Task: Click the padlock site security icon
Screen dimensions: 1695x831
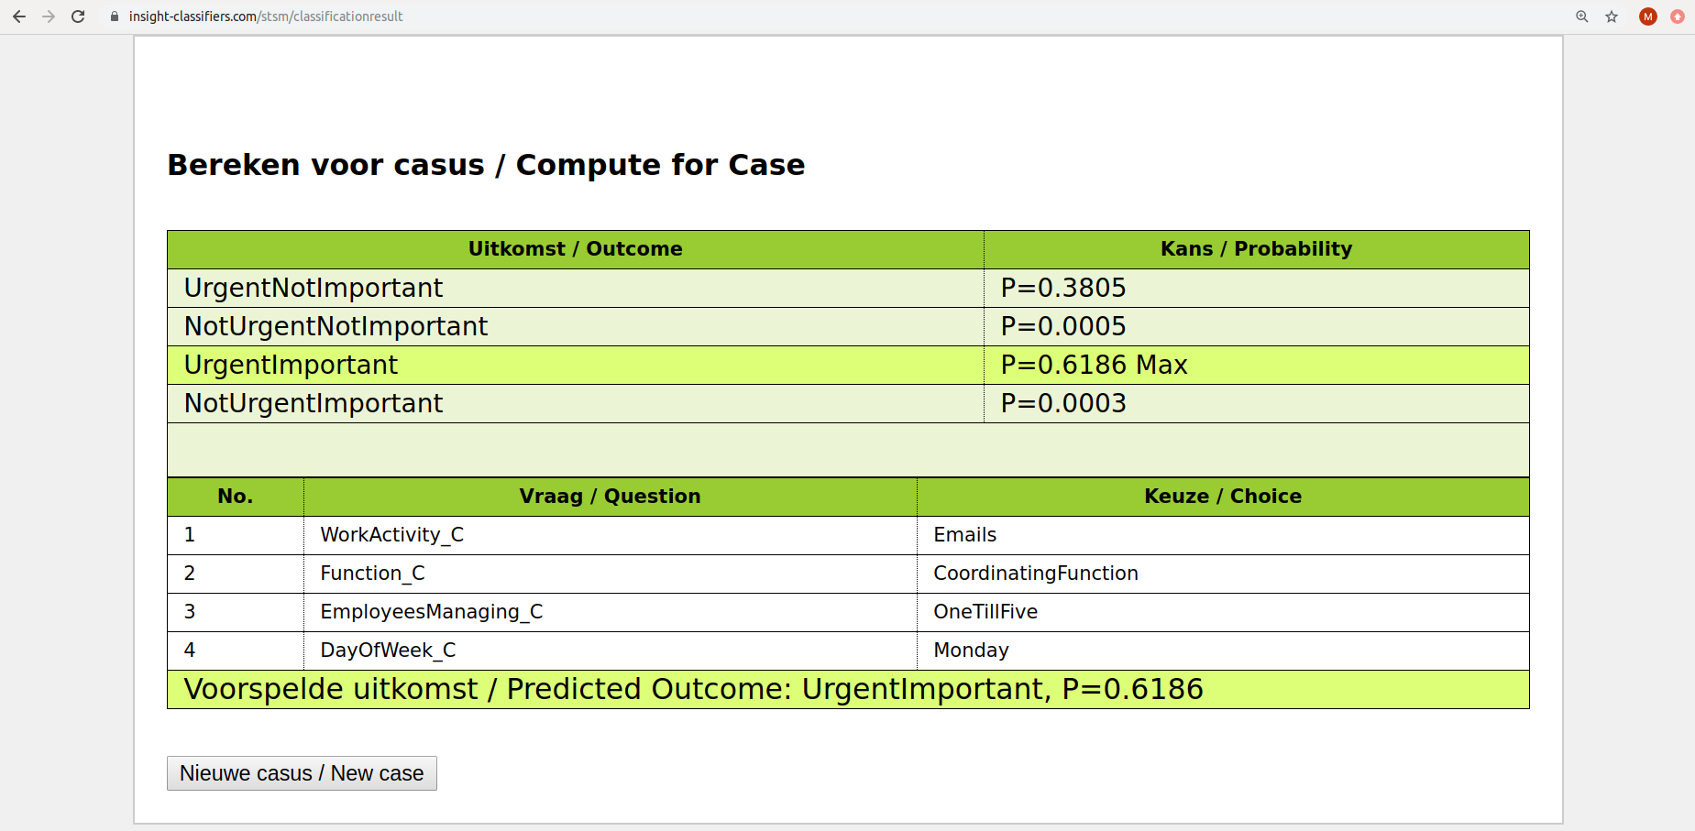Action: click(115, 16)
